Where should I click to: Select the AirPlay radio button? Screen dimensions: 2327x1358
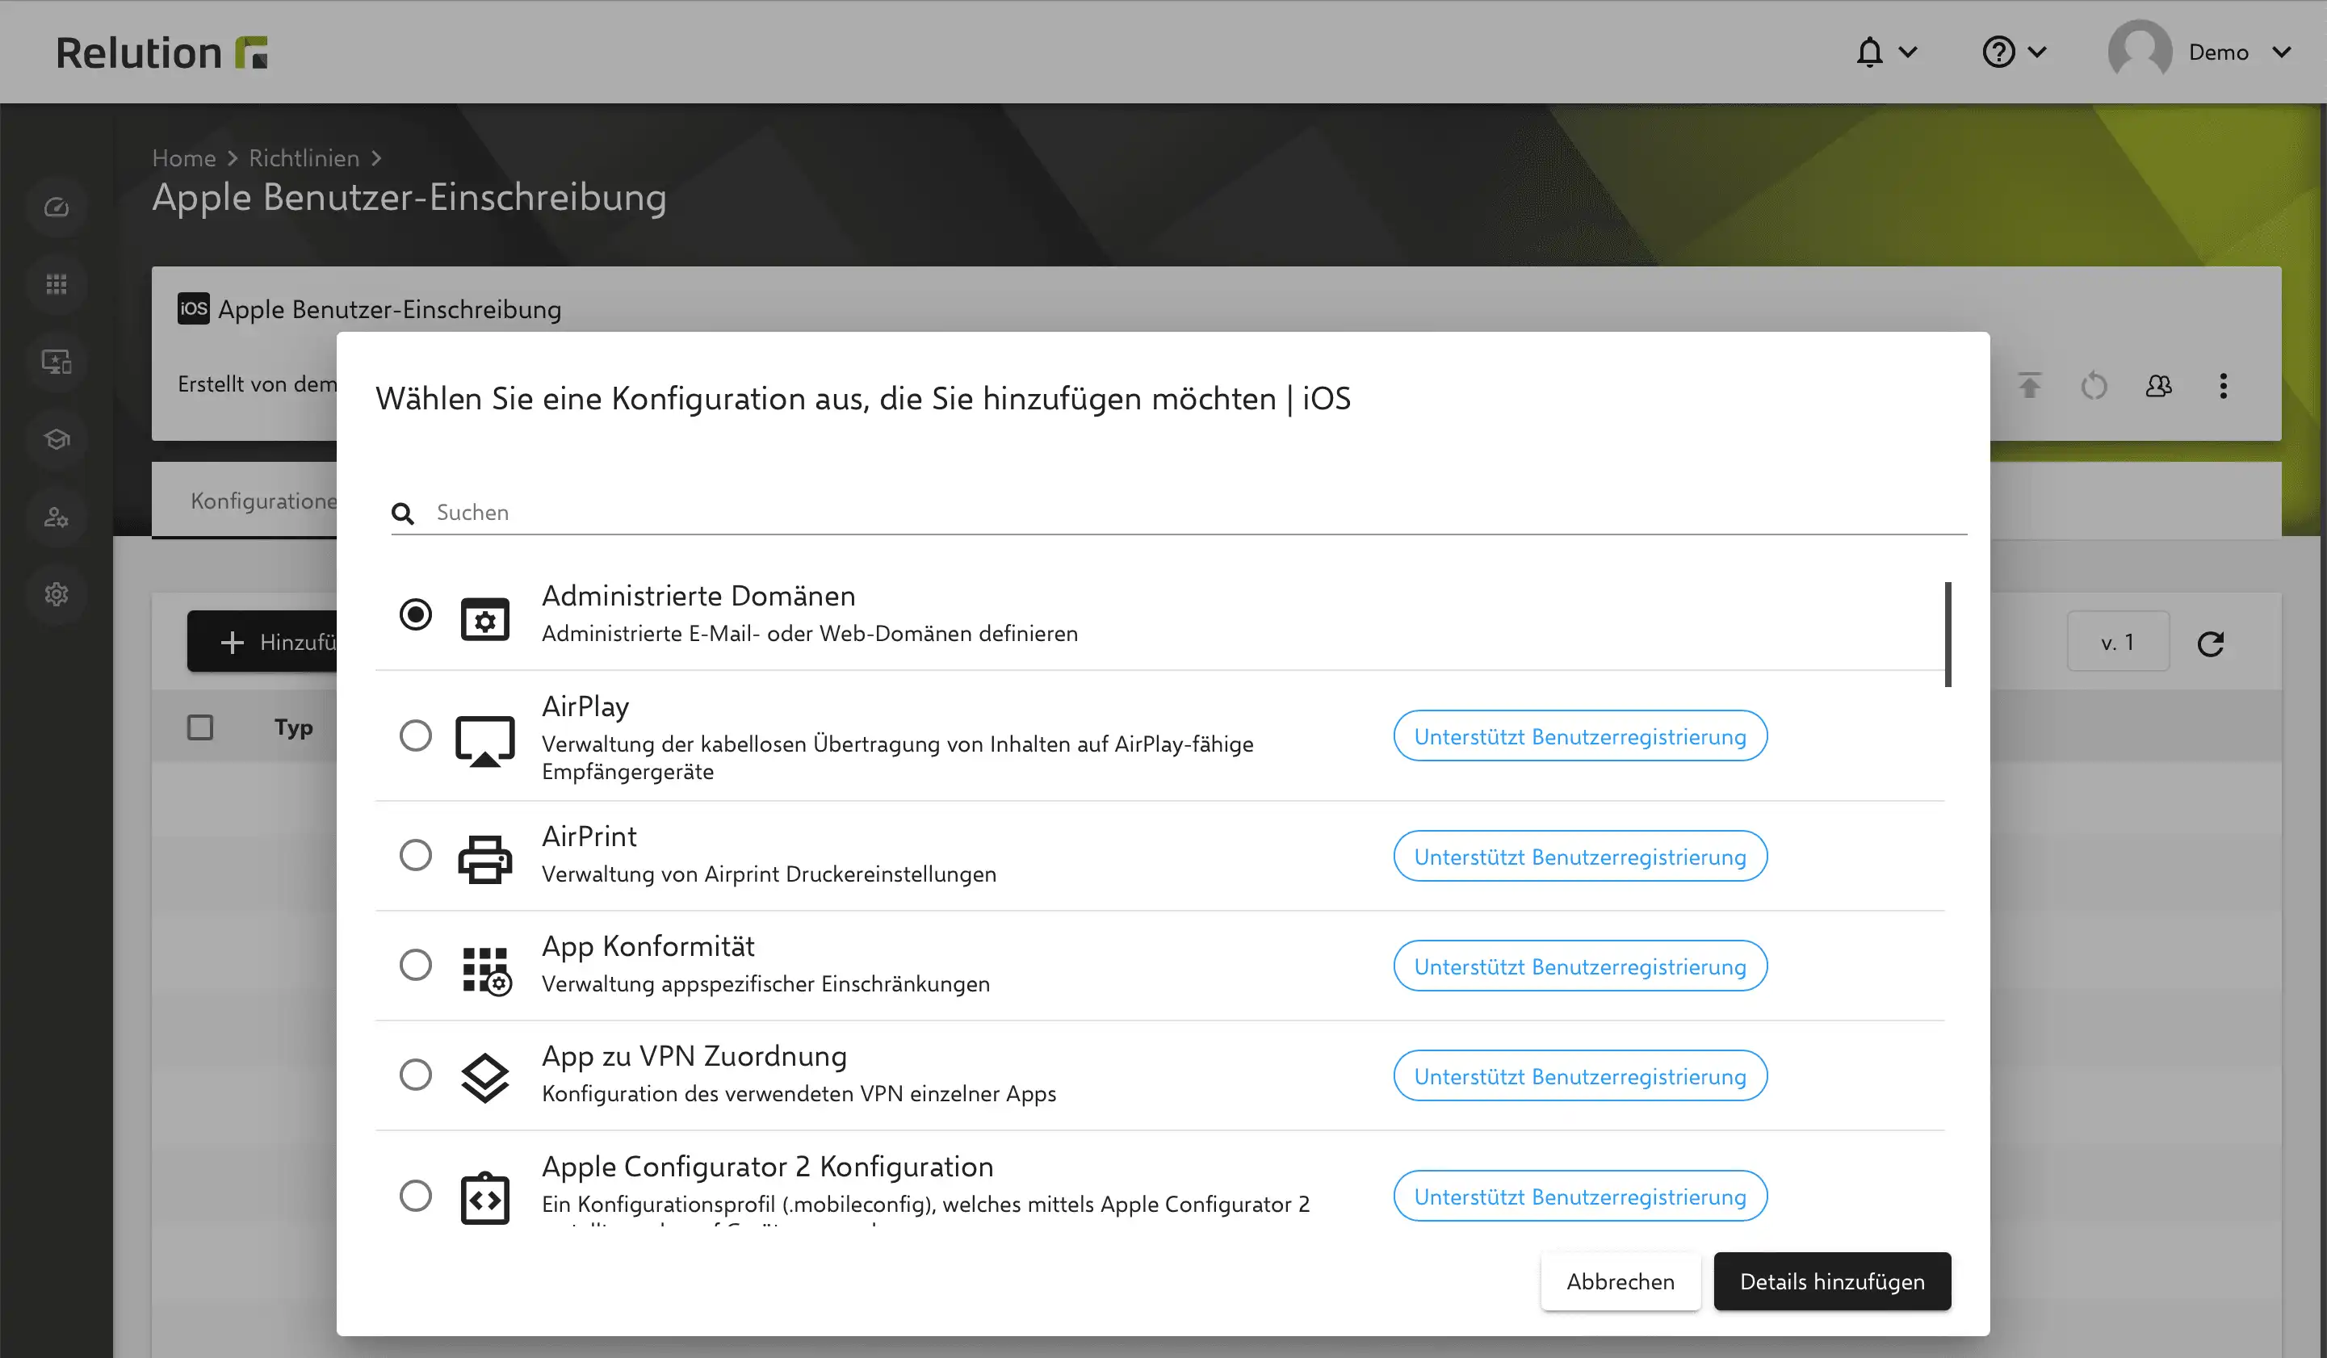coord(414,736)
